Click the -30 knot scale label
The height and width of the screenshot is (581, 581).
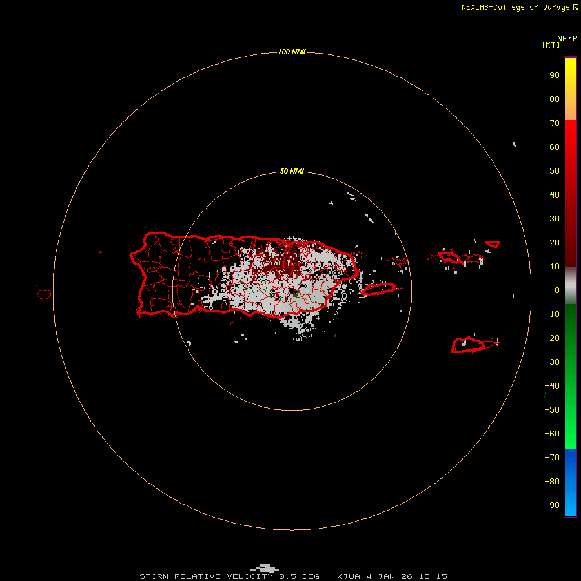point(552,362)
